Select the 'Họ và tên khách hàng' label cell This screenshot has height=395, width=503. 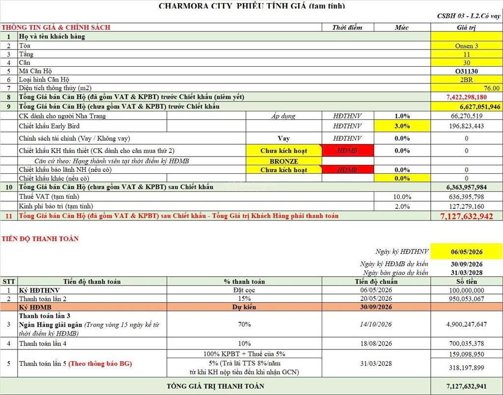[52, 36]
